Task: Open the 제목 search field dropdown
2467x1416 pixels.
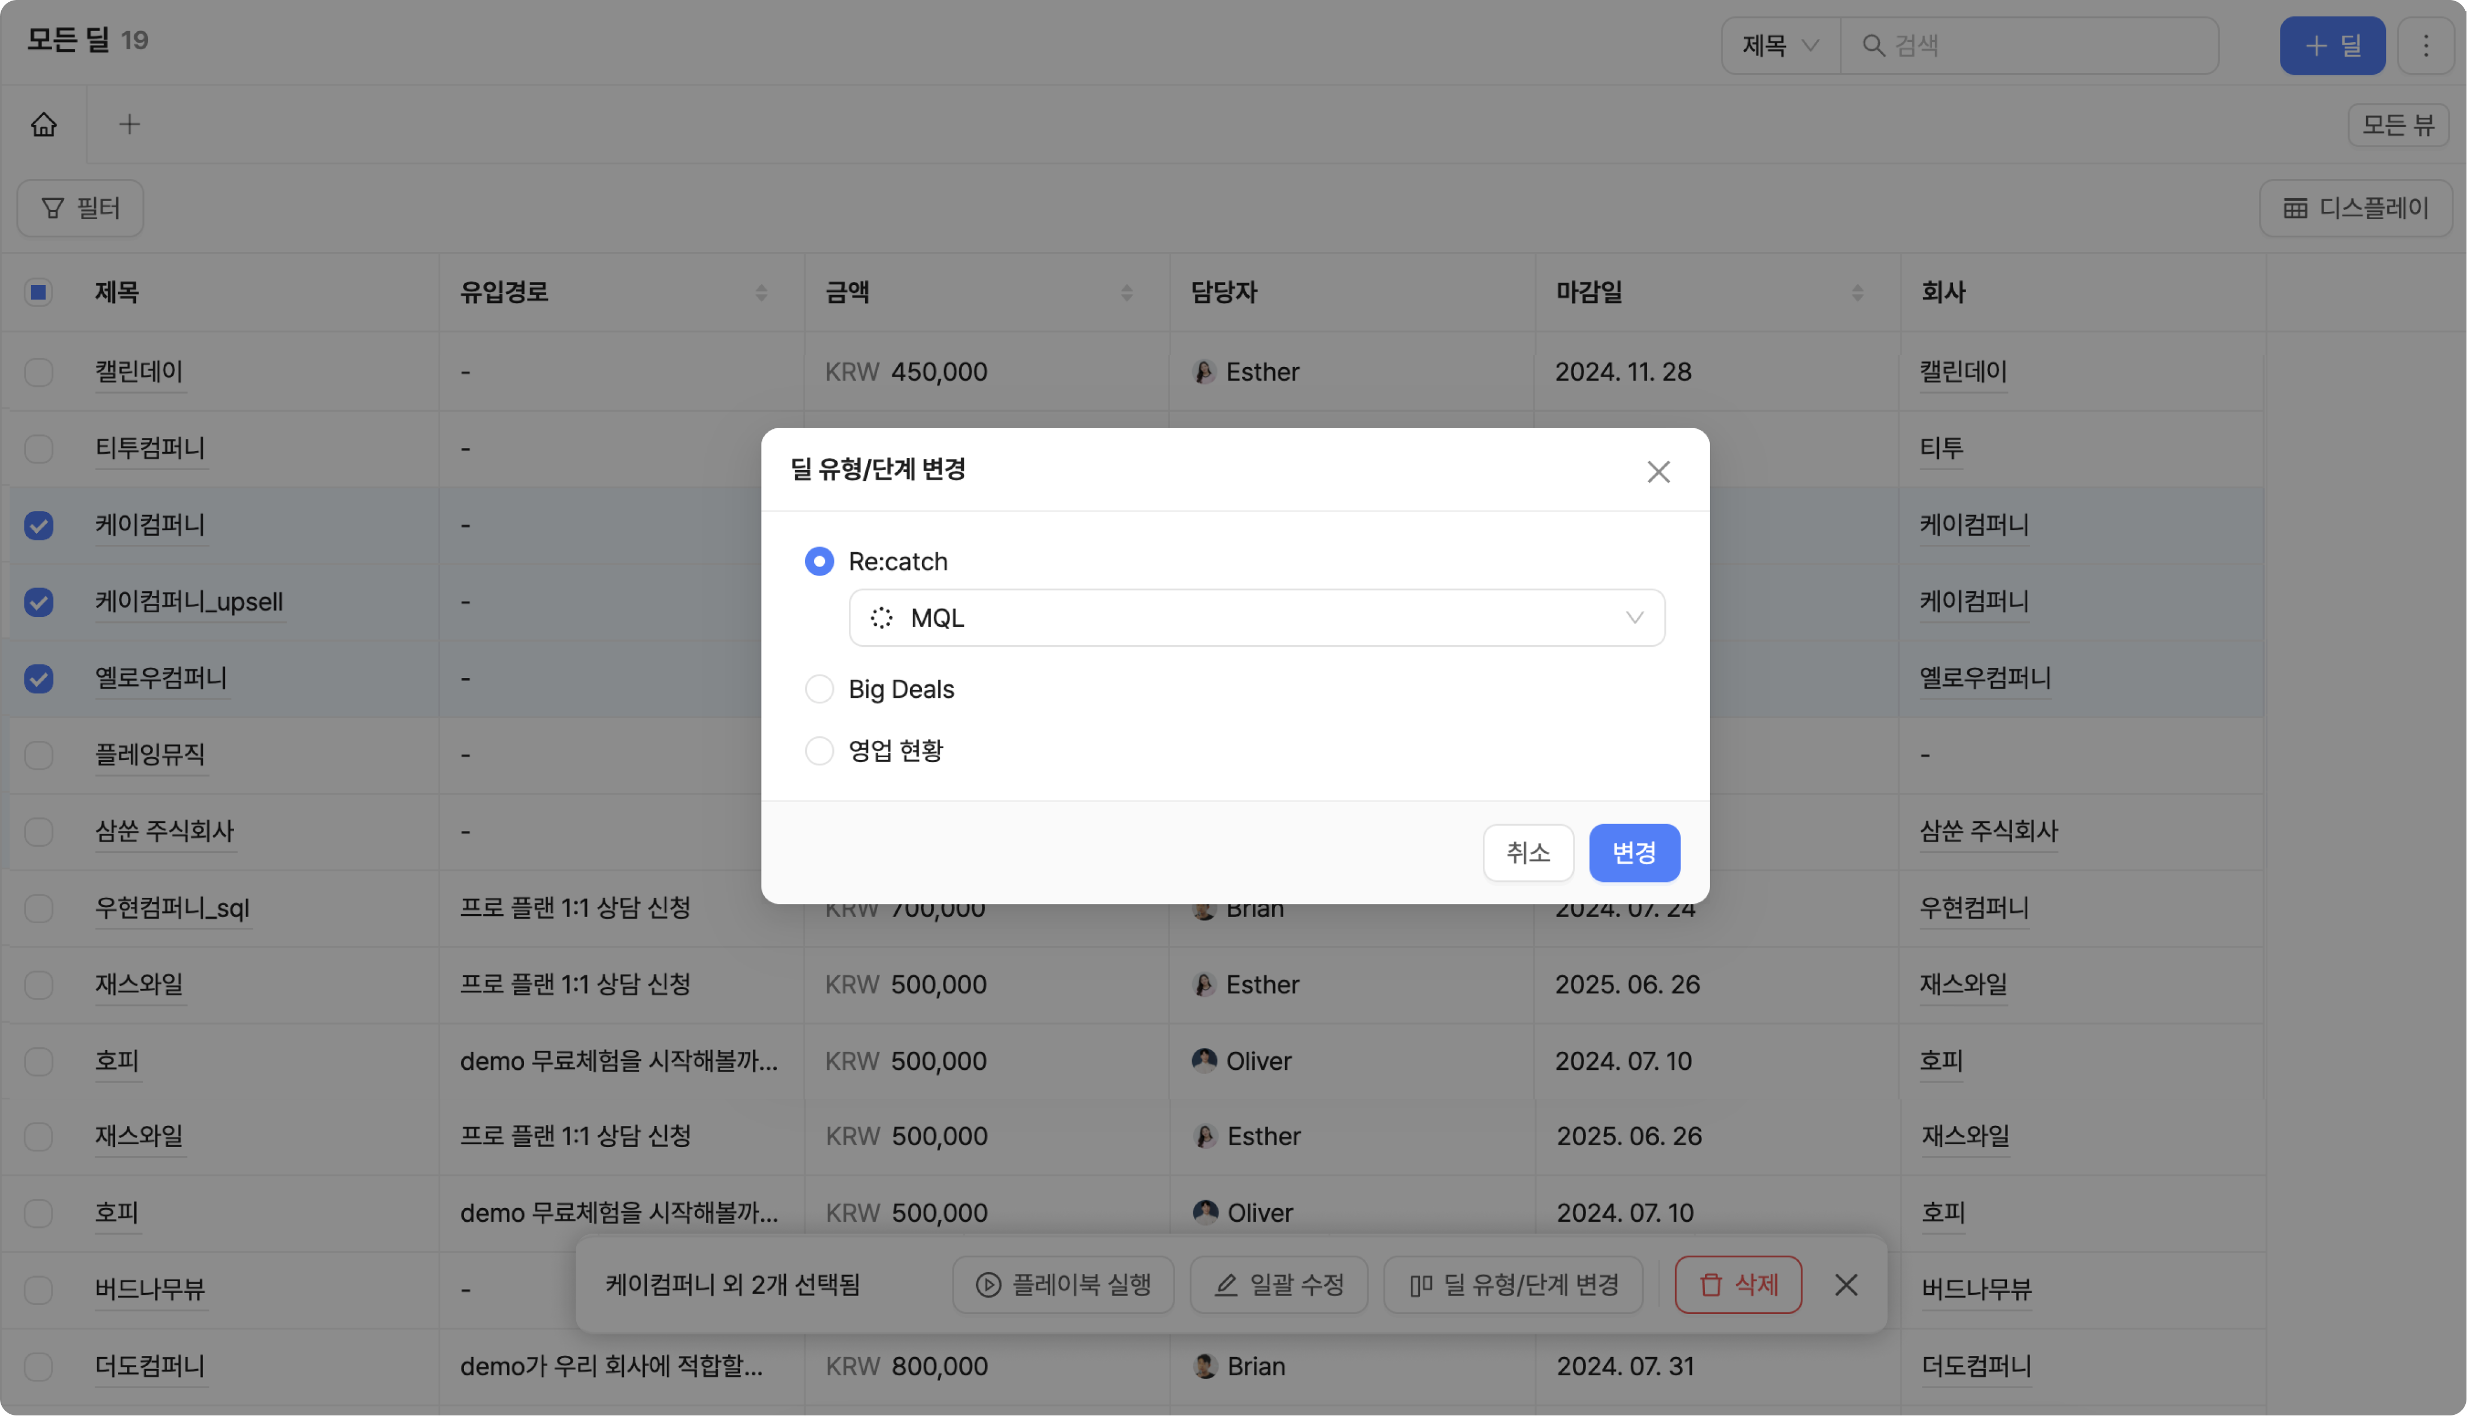Action: click(1779, 46)
